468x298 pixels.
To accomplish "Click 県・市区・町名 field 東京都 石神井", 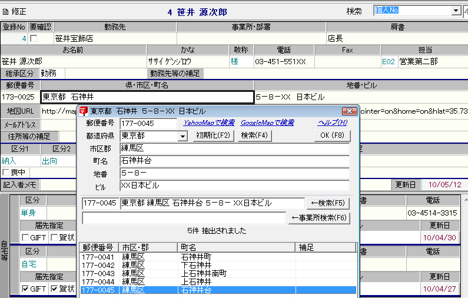I will [147, 97].
